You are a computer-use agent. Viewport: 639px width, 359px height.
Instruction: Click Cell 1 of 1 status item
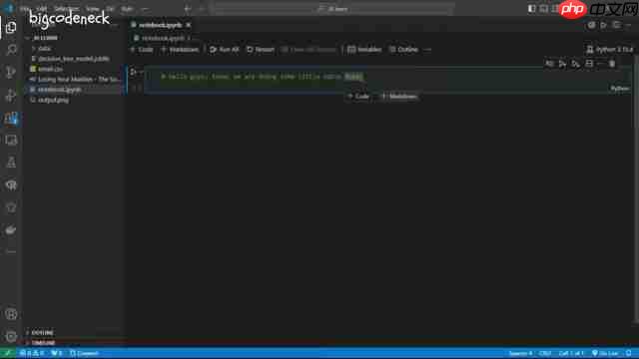tap(571, 353)
